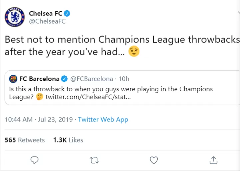Open the share upload icon
This screenshot has height=171, width=240.
[x=213, y=160]
